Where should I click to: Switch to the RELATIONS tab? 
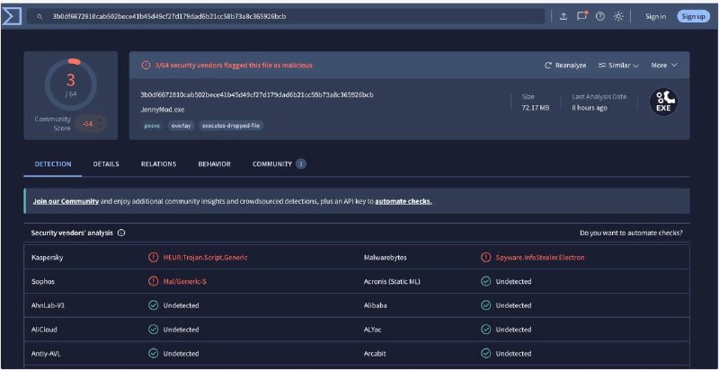tap(159, 164)
